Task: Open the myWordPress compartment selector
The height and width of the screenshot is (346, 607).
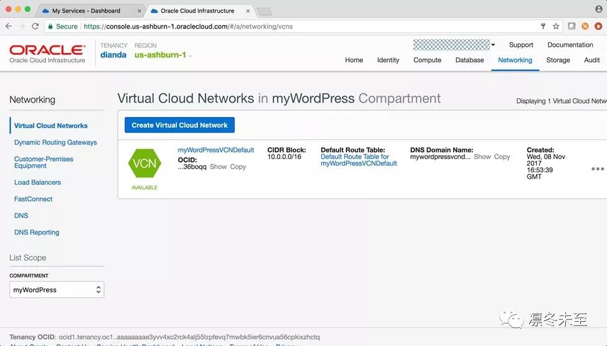Action: [57, 289]
